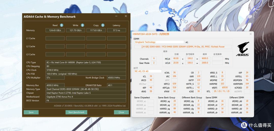Click the tRAS value 58

(x=151, y=91)
